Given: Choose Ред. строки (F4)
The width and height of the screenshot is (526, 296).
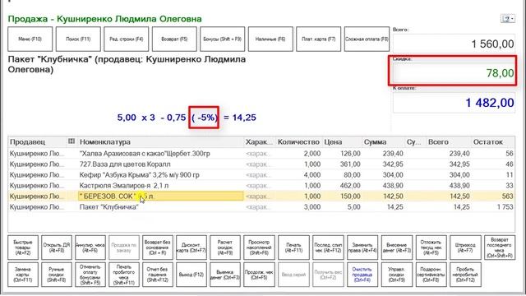Looking at the screenshot, I should 126,39.
